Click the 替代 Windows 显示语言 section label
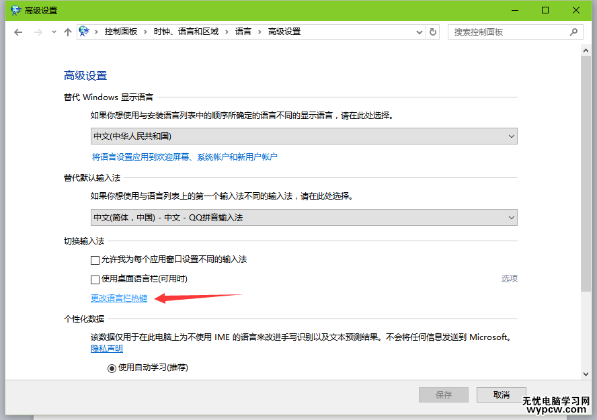This screenshot has width=597, height=420. [x=108, y=97]
